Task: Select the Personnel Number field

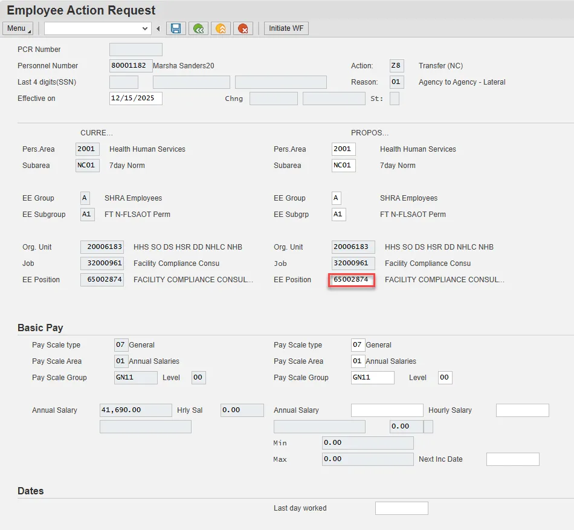Action: (x=131, y=66)
